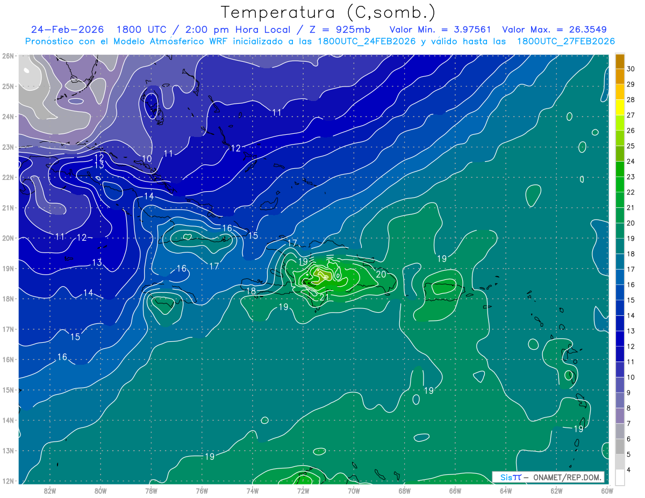
Task: Click the contour label "18" on the map
Action: pos(251,291)
